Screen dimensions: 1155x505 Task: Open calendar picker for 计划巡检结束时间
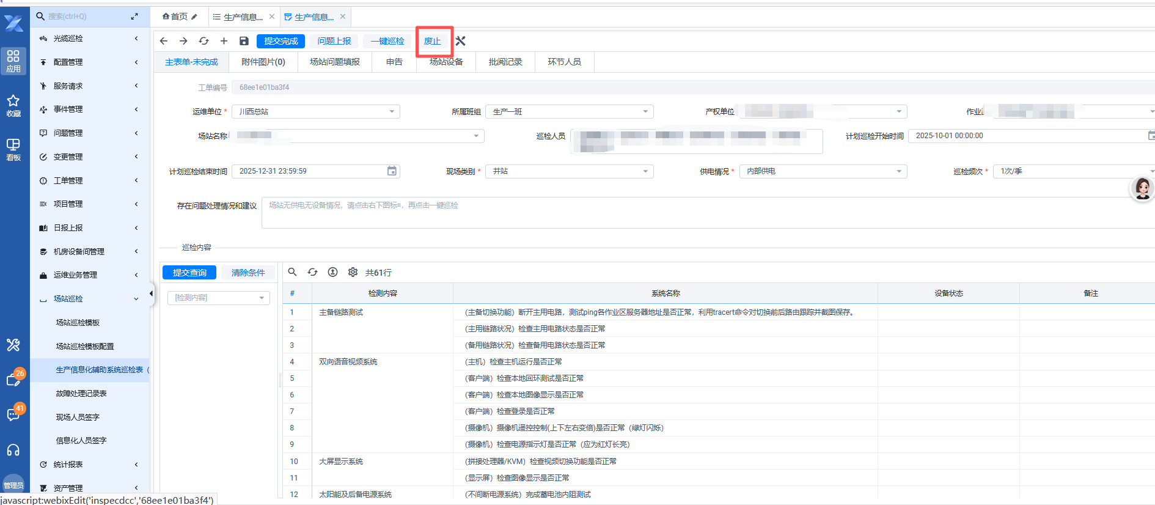point(392,171)
